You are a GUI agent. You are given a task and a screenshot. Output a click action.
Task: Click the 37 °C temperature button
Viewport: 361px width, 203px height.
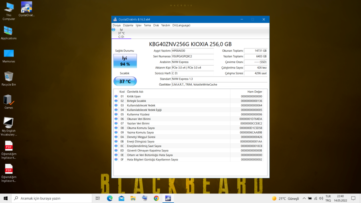click(x=125, y=81)
